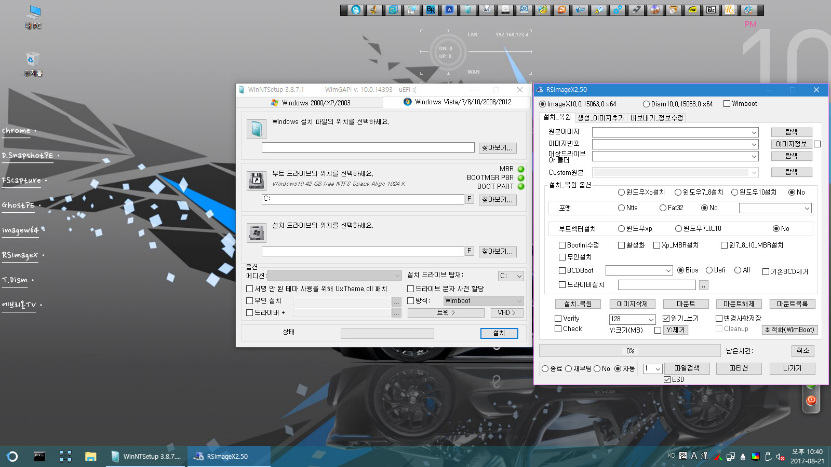Select Fat32 format radio button

[663, 208]
